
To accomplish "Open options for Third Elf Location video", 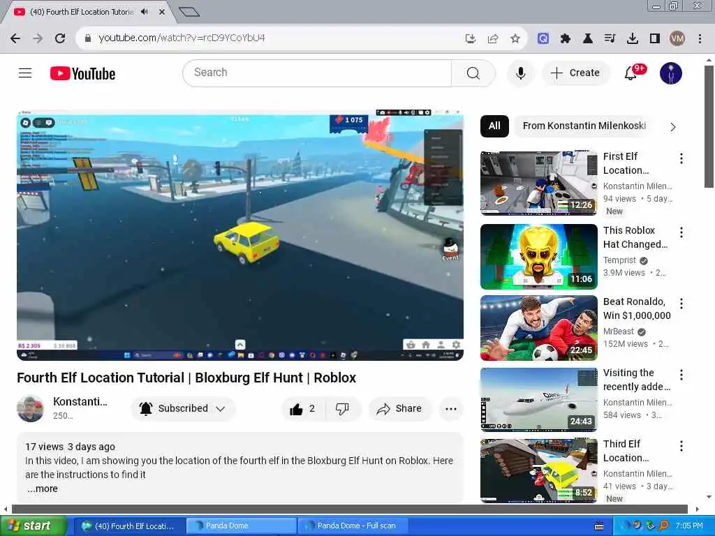I will click(681, 446).
